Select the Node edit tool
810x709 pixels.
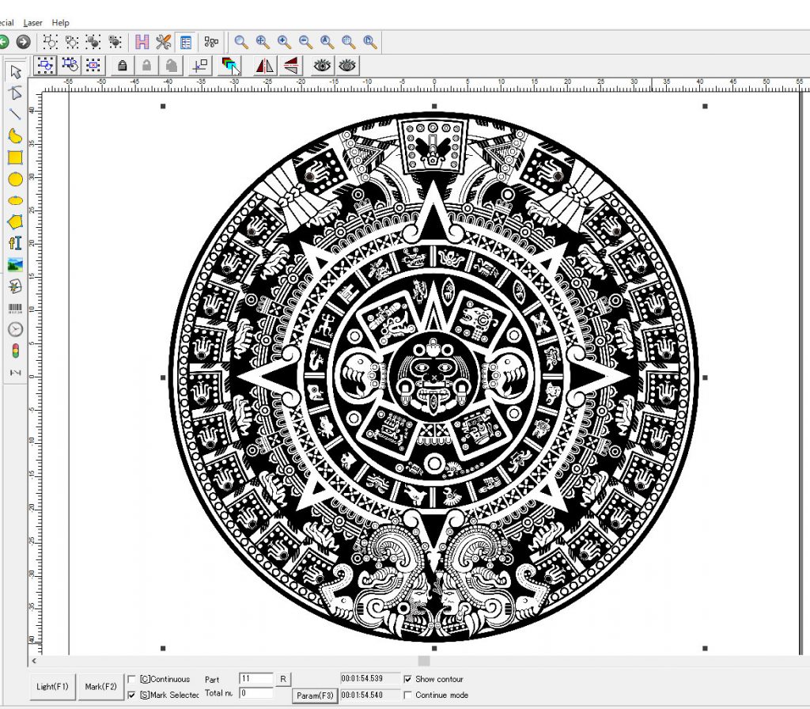point(16,93)
